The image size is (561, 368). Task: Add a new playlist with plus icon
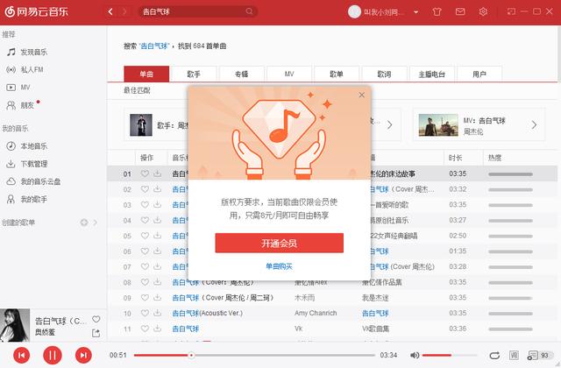(x=84, y=223)
